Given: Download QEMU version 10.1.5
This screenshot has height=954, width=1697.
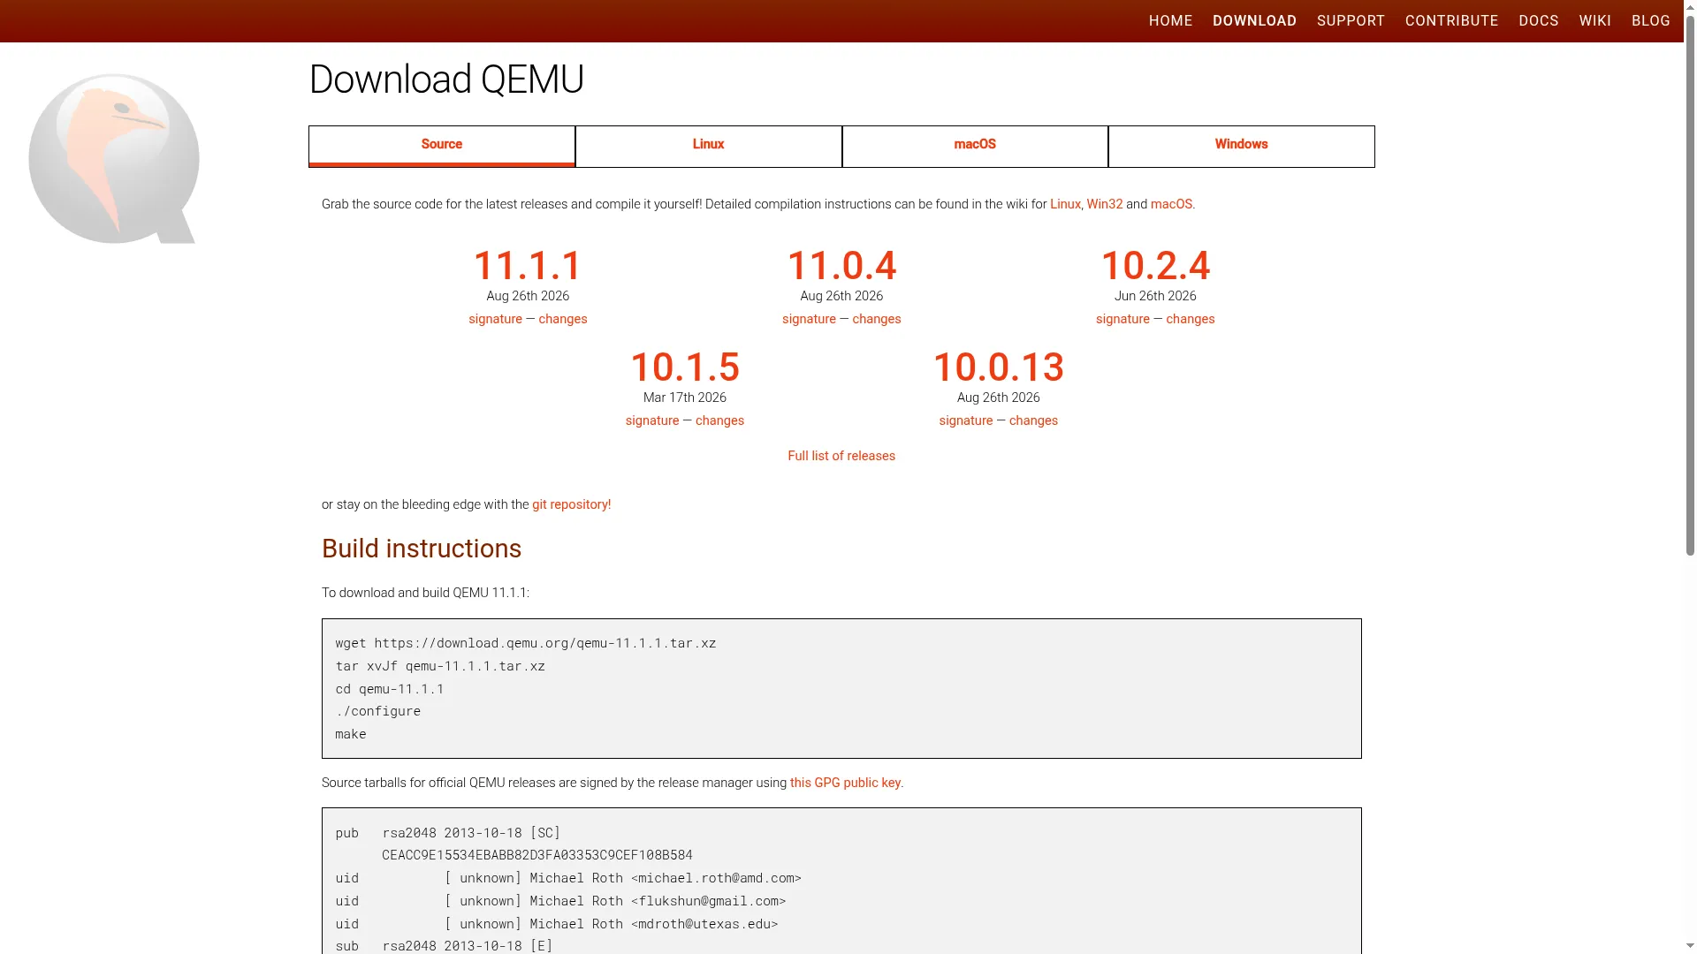Looking at the screenshot, I should (x=685, y=367).
